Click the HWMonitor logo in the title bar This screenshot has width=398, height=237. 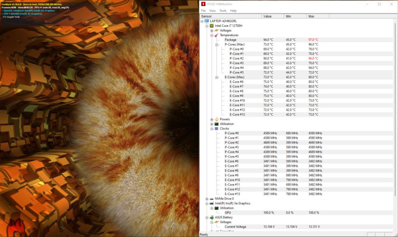(202, 4)
